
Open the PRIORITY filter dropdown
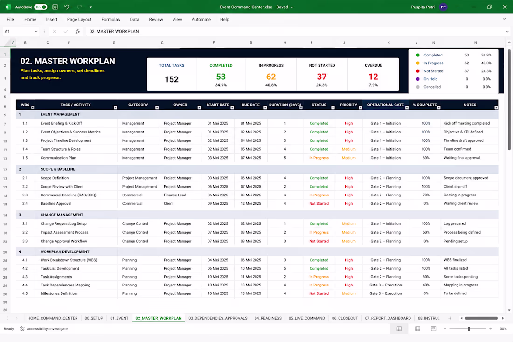click(x=360, y=108)
